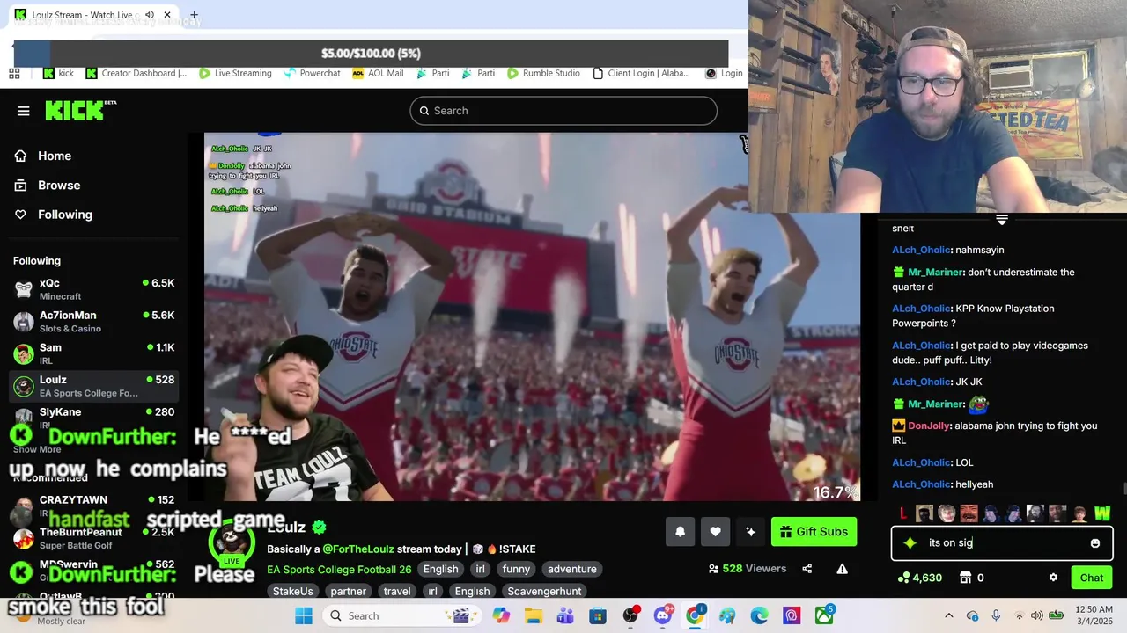
Task: Open AOL Mail bookmark
Action: pyautogui.click(x=378, y=73)
